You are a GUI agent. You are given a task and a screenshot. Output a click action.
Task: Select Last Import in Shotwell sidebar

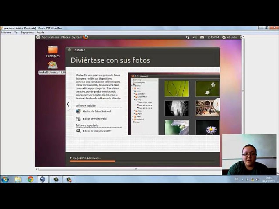pos(140,83)
